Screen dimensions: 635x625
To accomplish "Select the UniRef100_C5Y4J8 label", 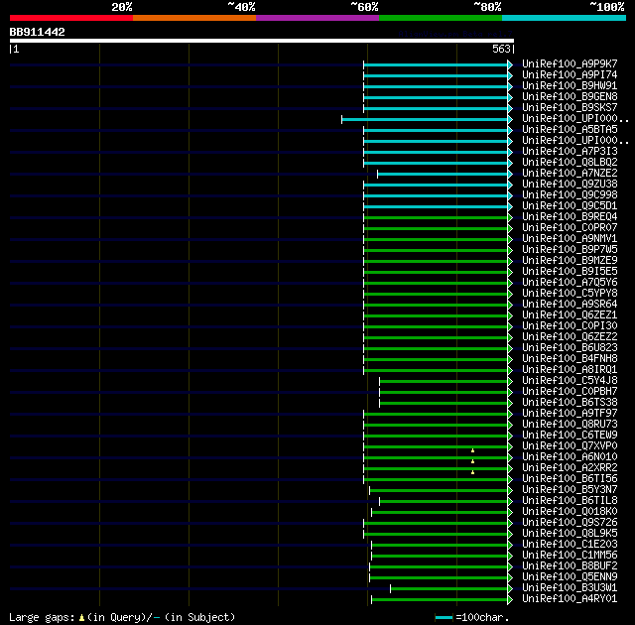I will coord(570,381).
